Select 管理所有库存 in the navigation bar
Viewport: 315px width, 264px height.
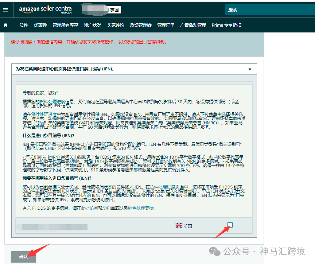click(66, 25)
